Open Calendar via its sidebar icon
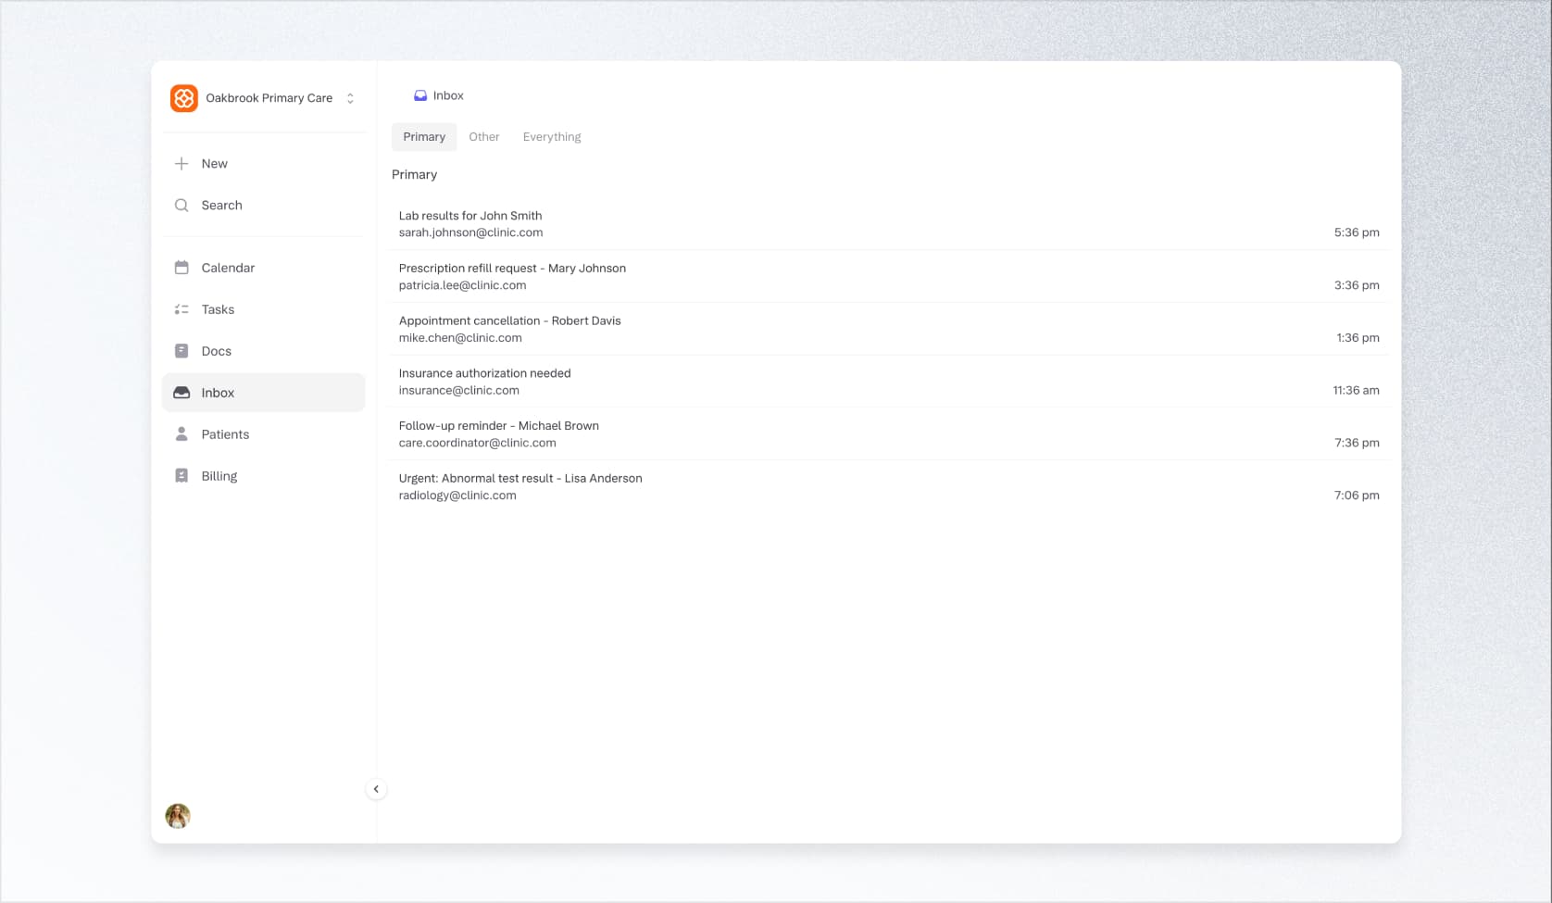The image size is (1552, 903). point(181,268)
